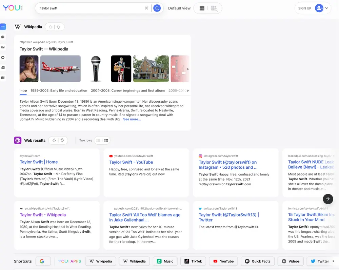339x270 pixels.
Task: Open the Google shortcut icon
Action: (42, 261)
